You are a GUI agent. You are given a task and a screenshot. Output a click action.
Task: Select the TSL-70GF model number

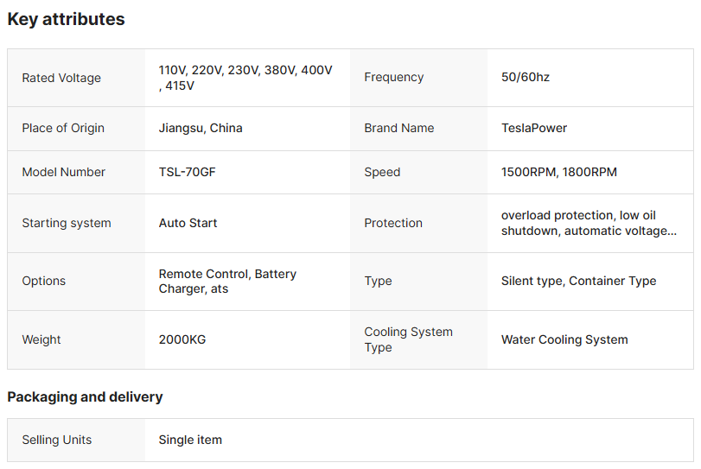187,172
